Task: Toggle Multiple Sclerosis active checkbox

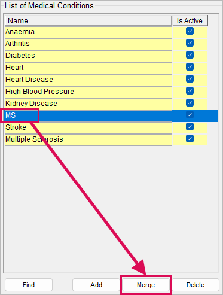Action: [x=190, y=139]
